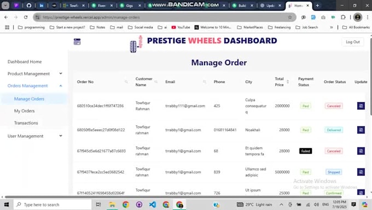Click phone number 01681164841
This screenshot has width=372, height=210.
click(x=225, y=130)
